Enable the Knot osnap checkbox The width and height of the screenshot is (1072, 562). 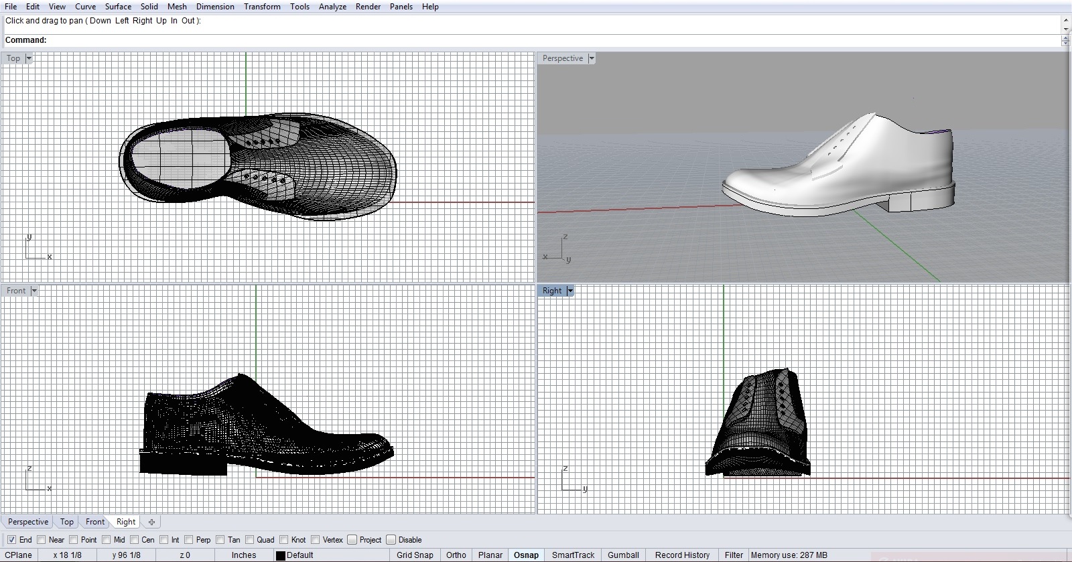pos(284,540)
